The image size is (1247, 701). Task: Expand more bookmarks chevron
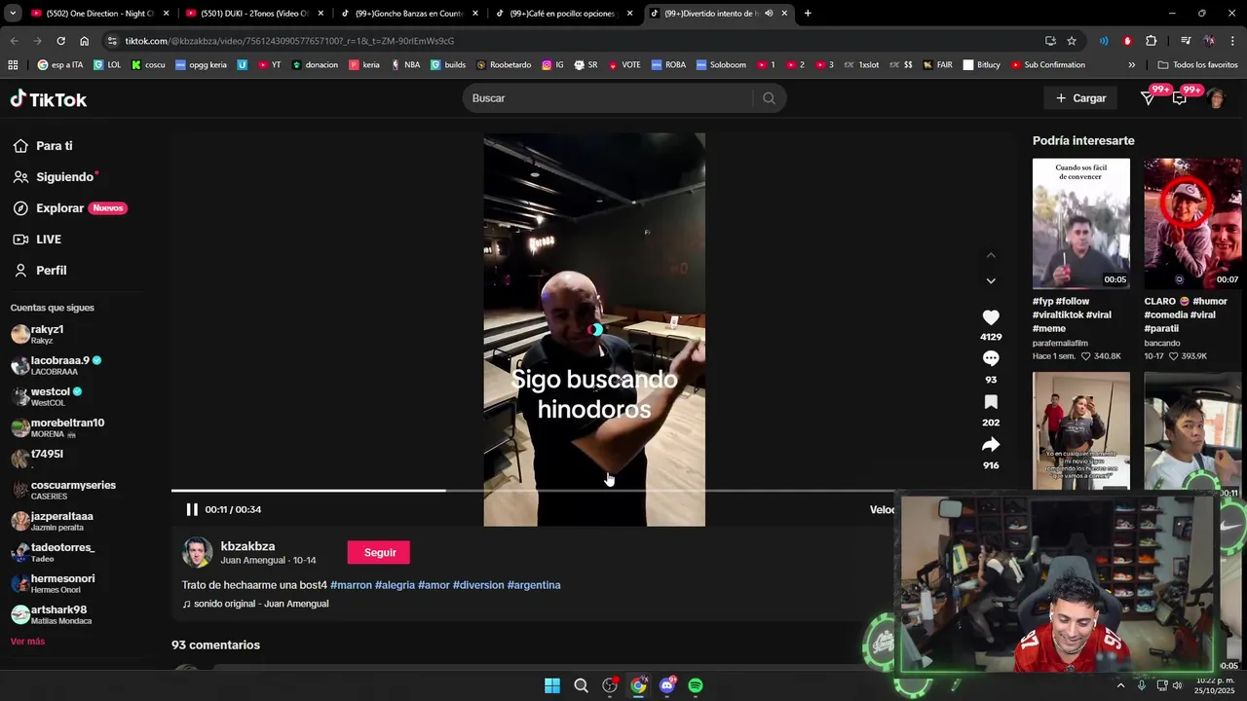pos(1131,65)
